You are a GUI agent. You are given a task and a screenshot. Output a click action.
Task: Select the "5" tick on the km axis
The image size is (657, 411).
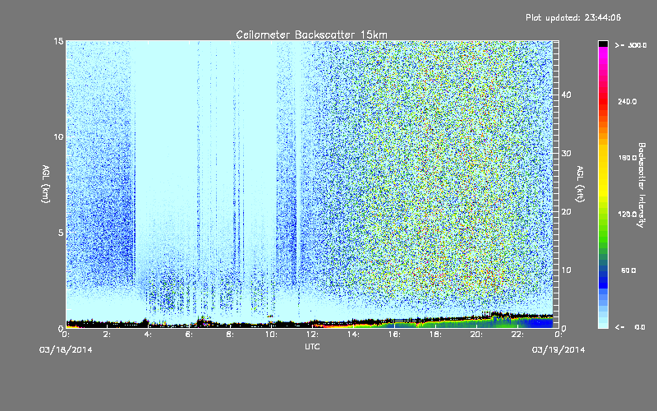61,233
